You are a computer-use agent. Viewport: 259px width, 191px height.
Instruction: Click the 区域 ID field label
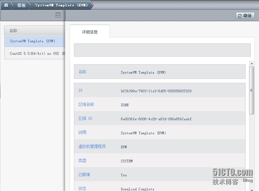(x=85, y=118)
